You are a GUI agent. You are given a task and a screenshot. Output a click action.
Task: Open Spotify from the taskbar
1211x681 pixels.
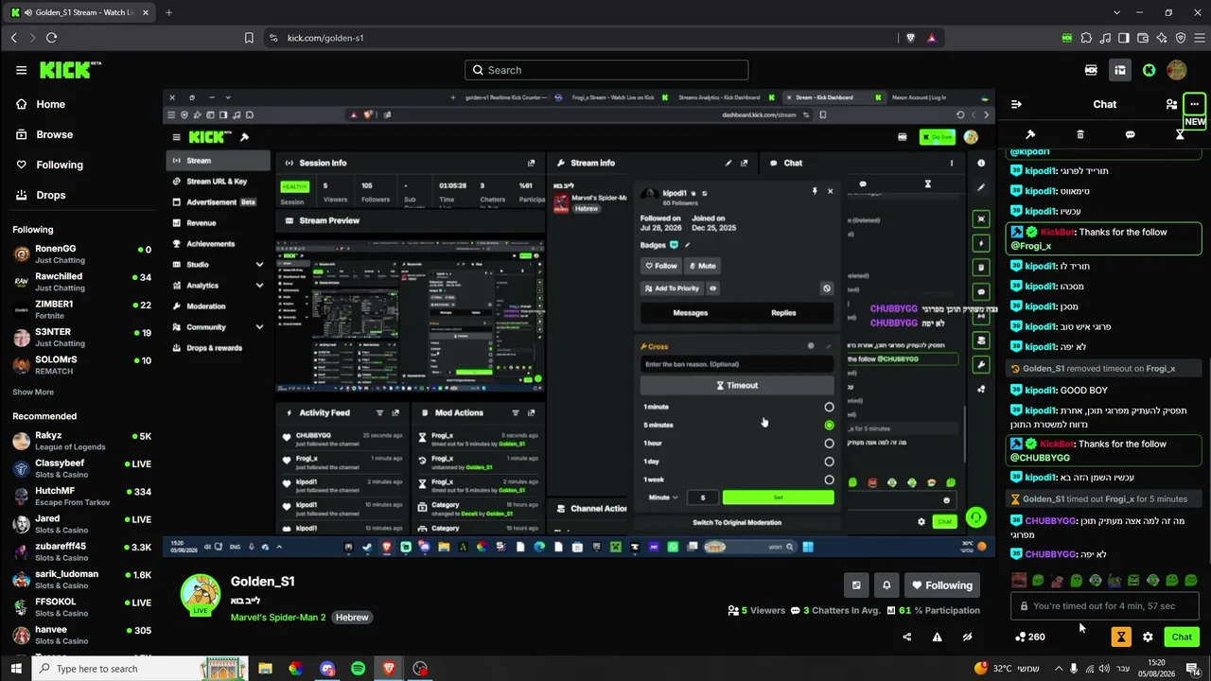click(358, 669)
